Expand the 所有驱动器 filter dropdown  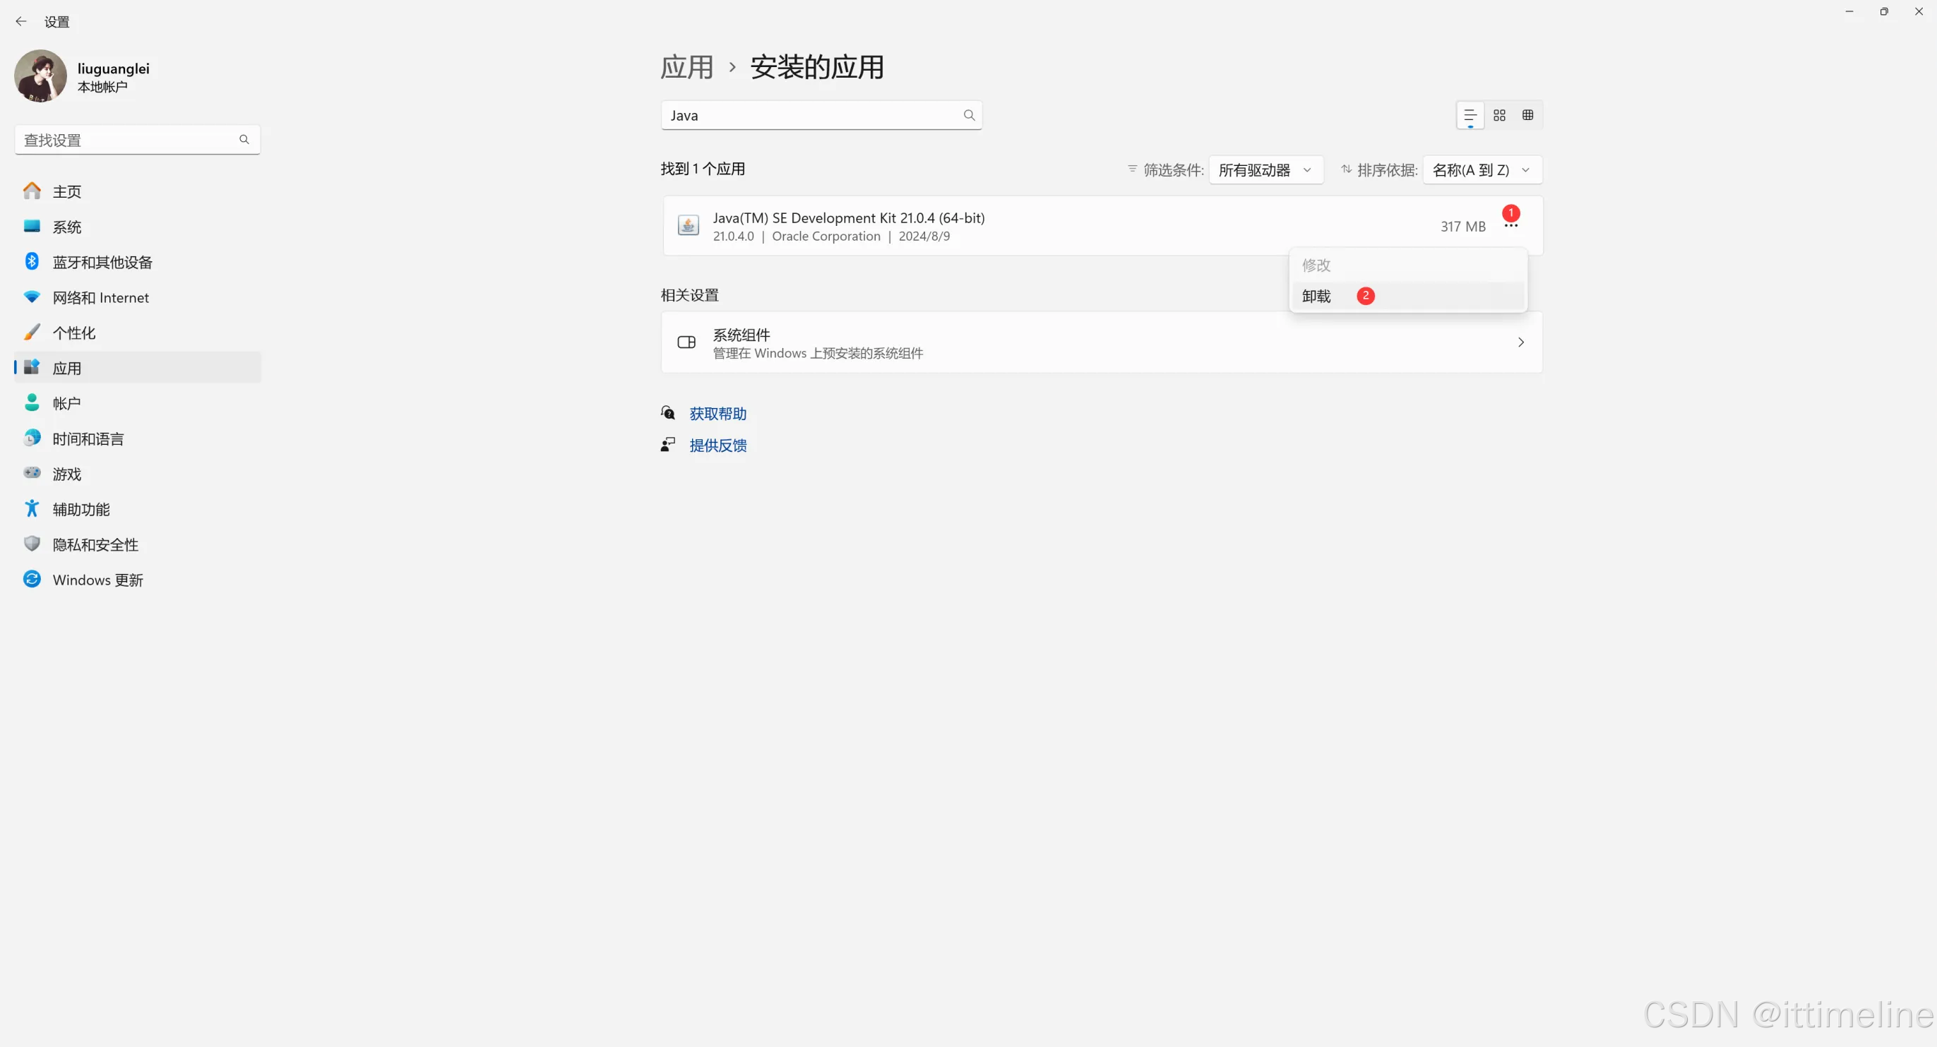(x=1265, y=170)
